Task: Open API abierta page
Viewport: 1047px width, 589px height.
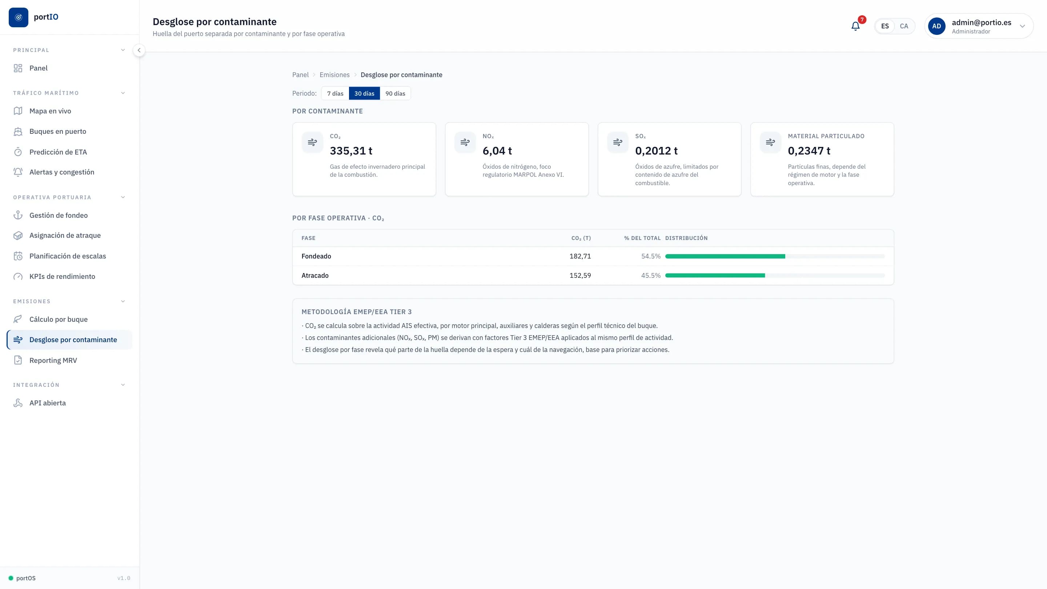Action: 69,403
